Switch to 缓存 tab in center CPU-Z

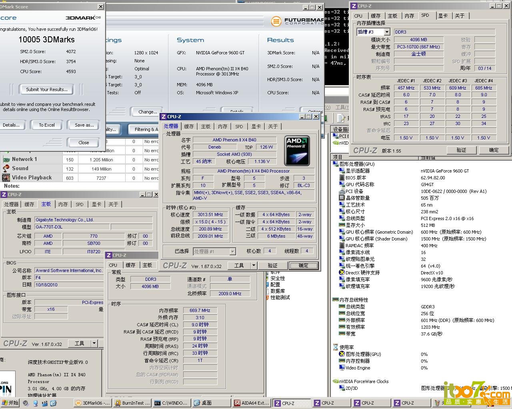[x=189, y=127]
